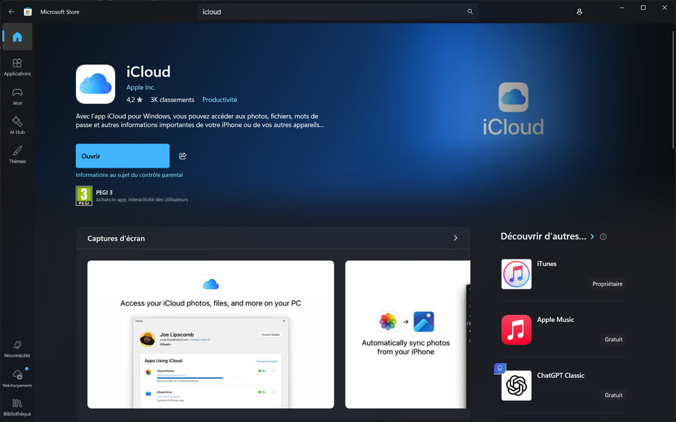Click the Propriétaire button for iTunes
This screenshot has width=676, height=422.
coord(607,284)
